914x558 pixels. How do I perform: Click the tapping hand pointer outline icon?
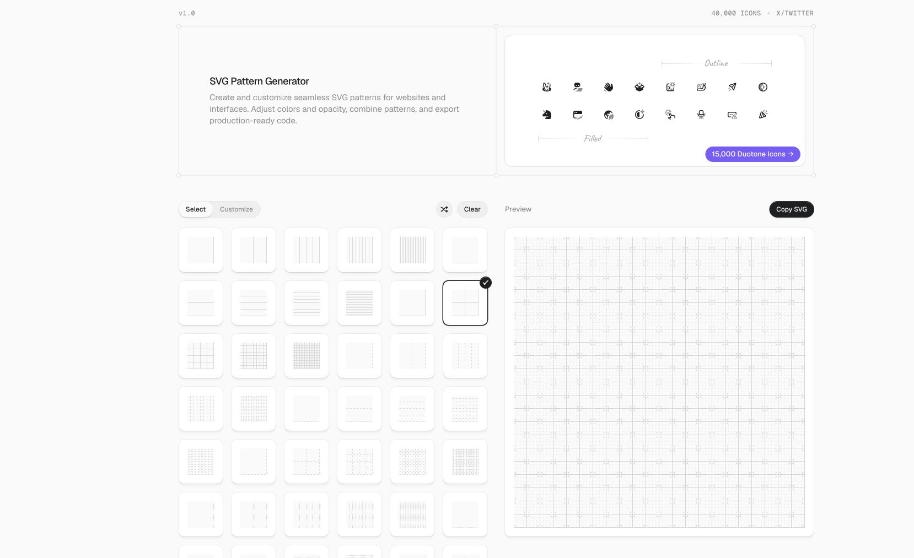670,115
